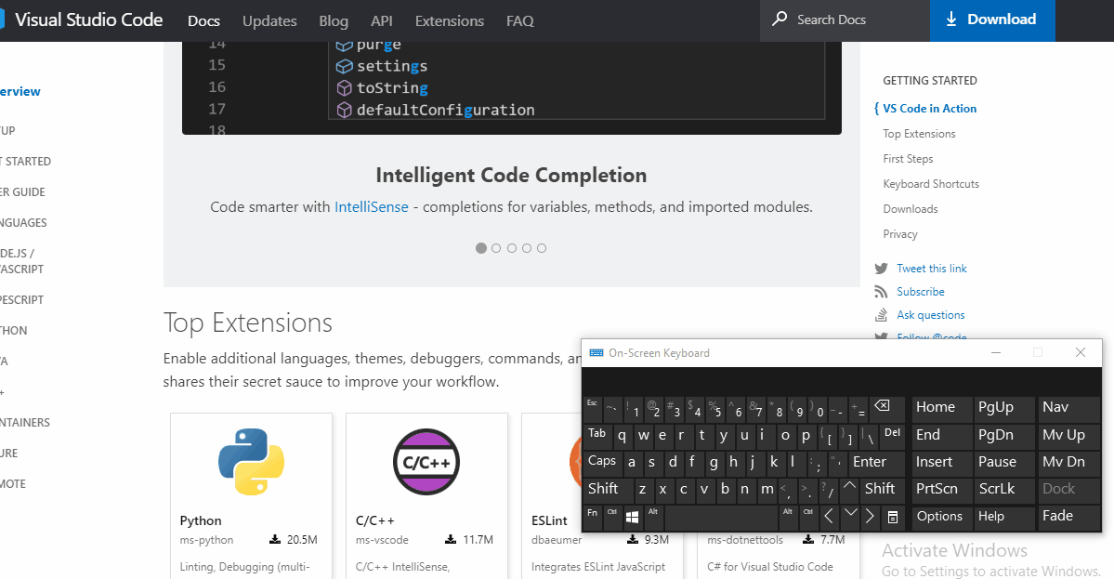Select the third carousel dot
Screen dimensions: 1114x579
[x=511, y=248]
